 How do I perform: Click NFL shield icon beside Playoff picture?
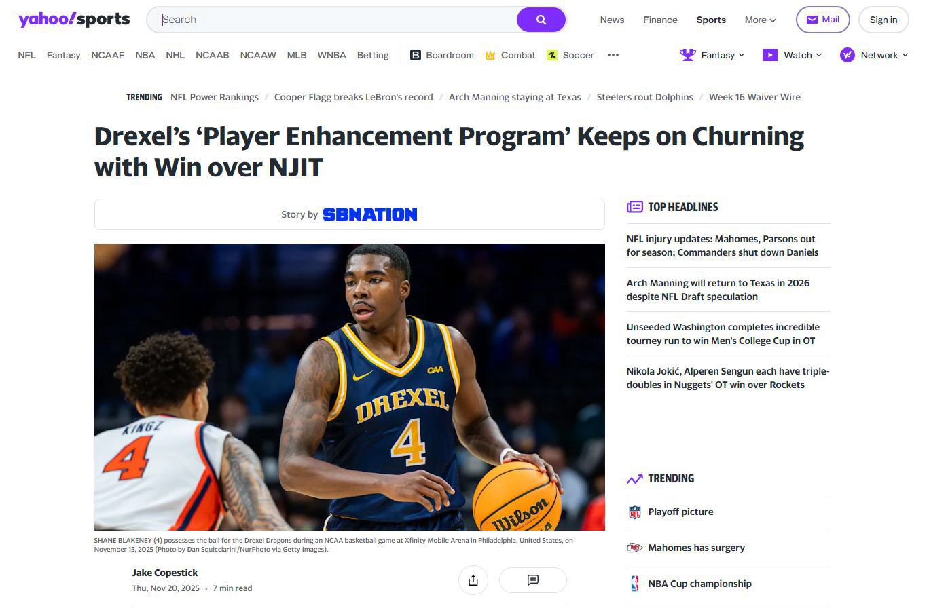click(635, 512)
